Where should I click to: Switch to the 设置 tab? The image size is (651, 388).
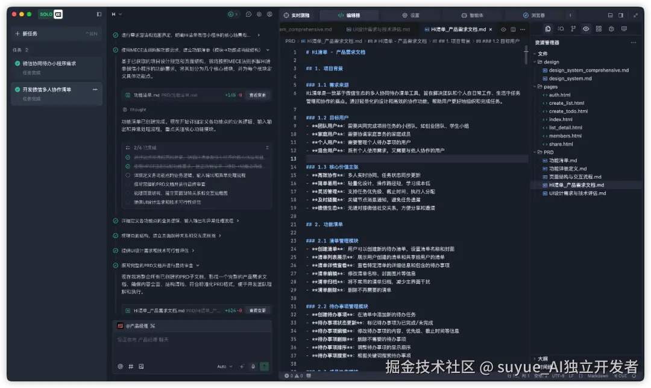410,15
